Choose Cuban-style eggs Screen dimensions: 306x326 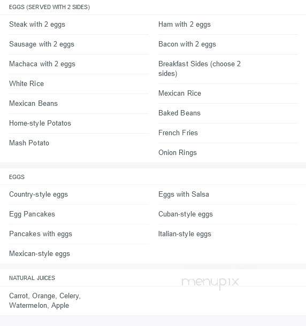click(186, 214)
